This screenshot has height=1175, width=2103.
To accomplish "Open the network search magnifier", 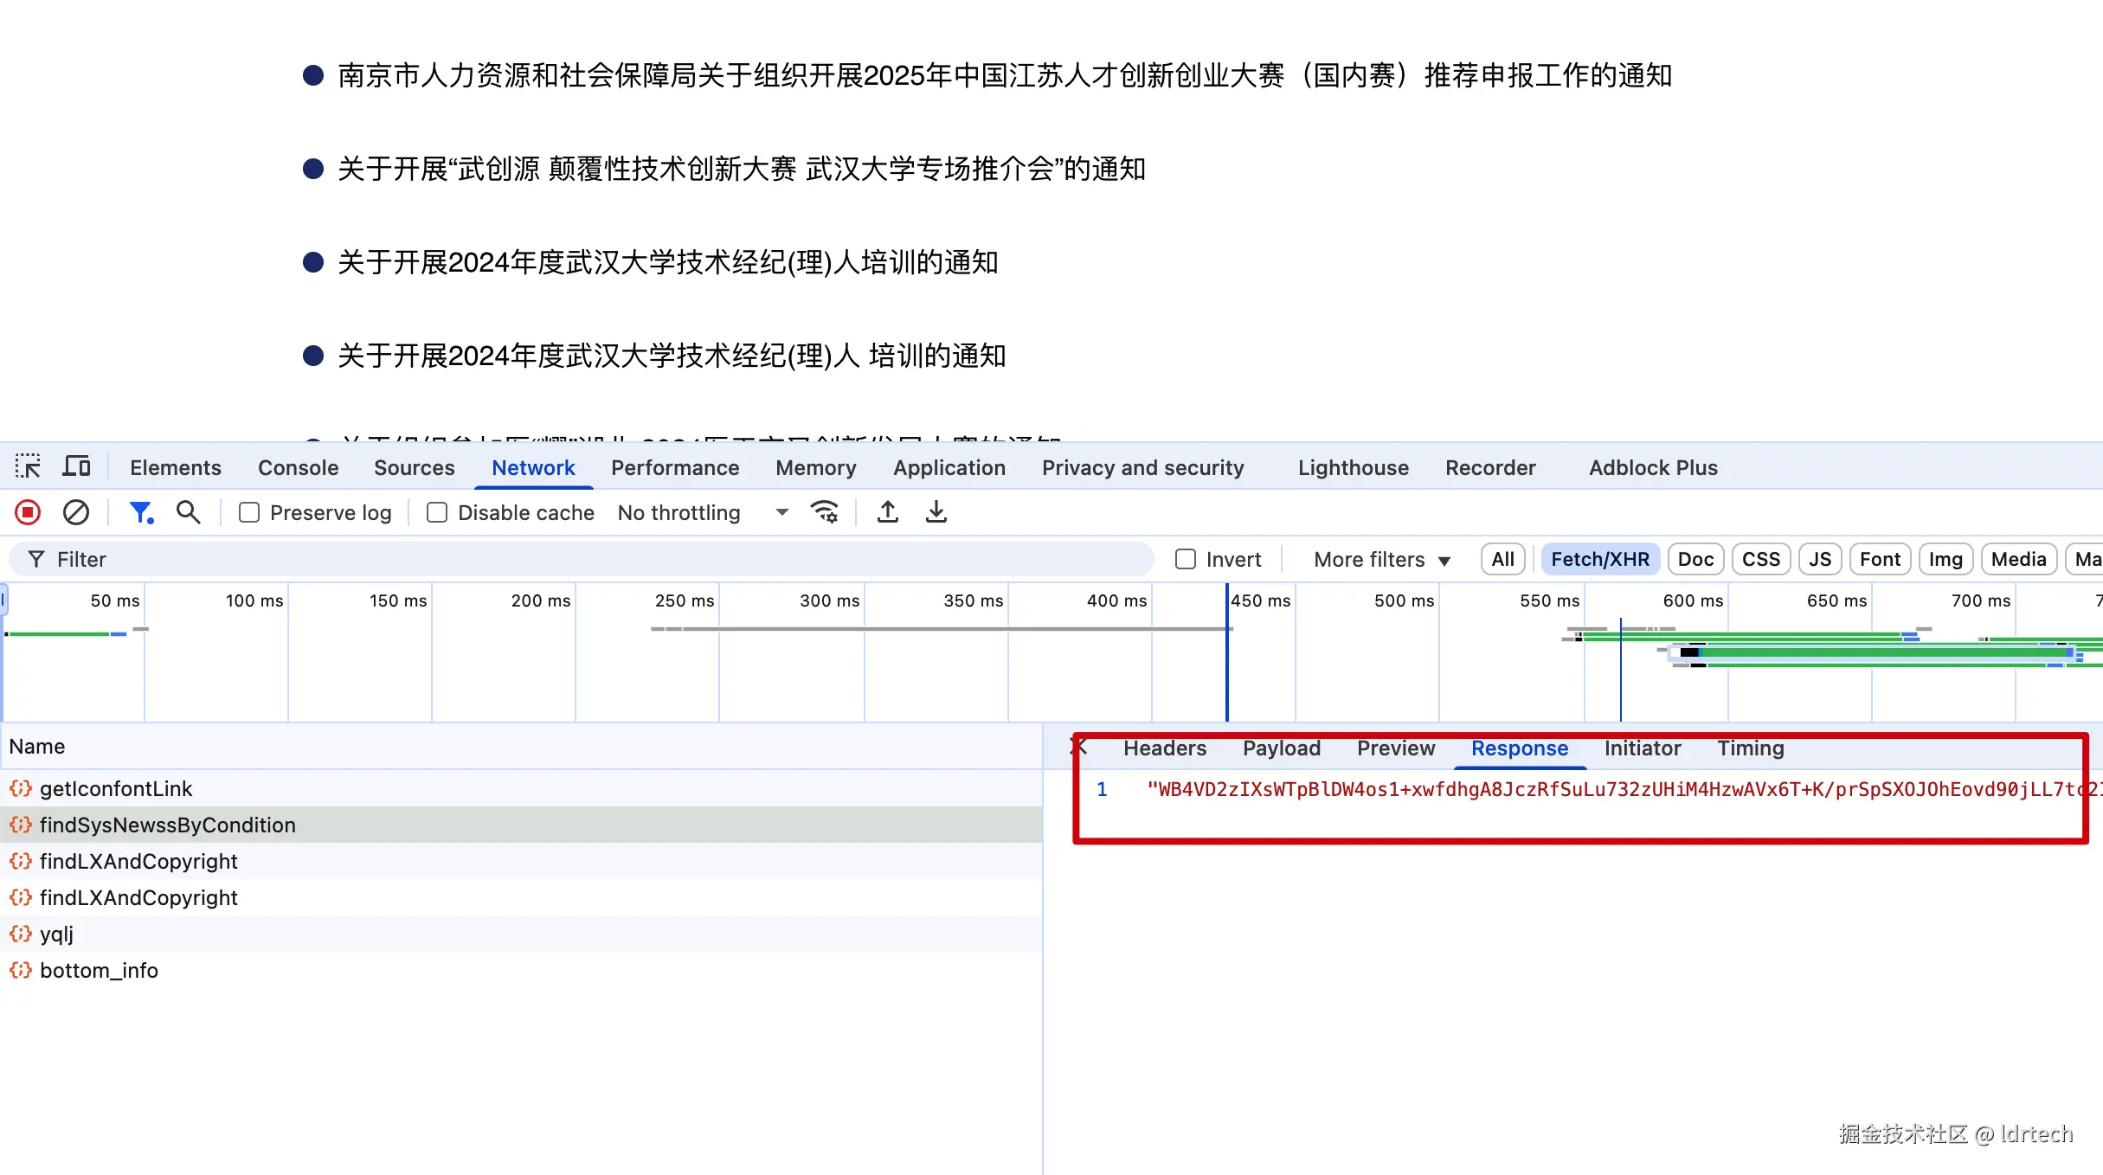I will coord(188,513).
